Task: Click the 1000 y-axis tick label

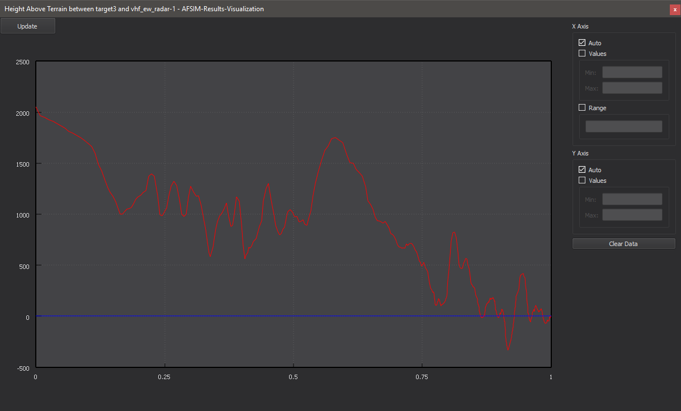Action: [22, 215]
